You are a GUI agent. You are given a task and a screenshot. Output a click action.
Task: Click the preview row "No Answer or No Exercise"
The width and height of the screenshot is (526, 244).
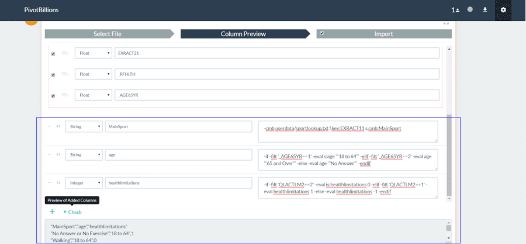(93, 234)
